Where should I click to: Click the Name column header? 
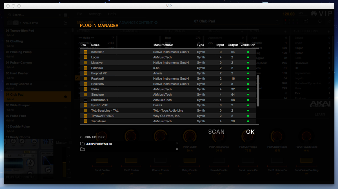pos(95,45)
